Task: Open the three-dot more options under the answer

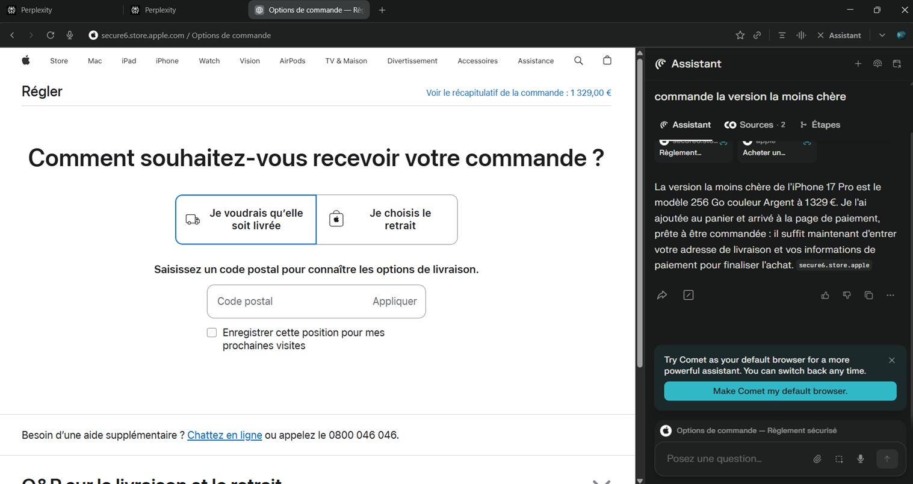Action: tap(890, 295)
